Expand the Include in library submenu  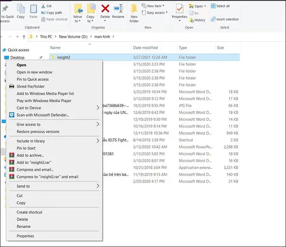click(98, 141)
